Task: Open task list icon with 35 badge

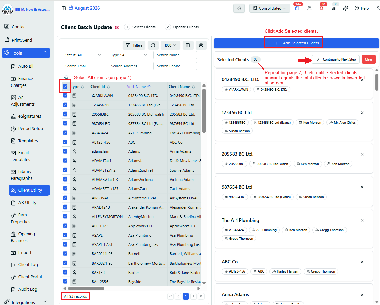Action: [x=334, y=8]
